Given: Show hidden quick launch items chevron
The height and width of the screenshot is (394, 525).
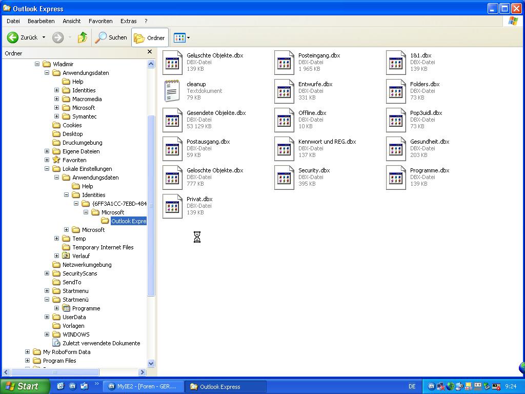Looking at the screenshot, I should coord(97,384).
